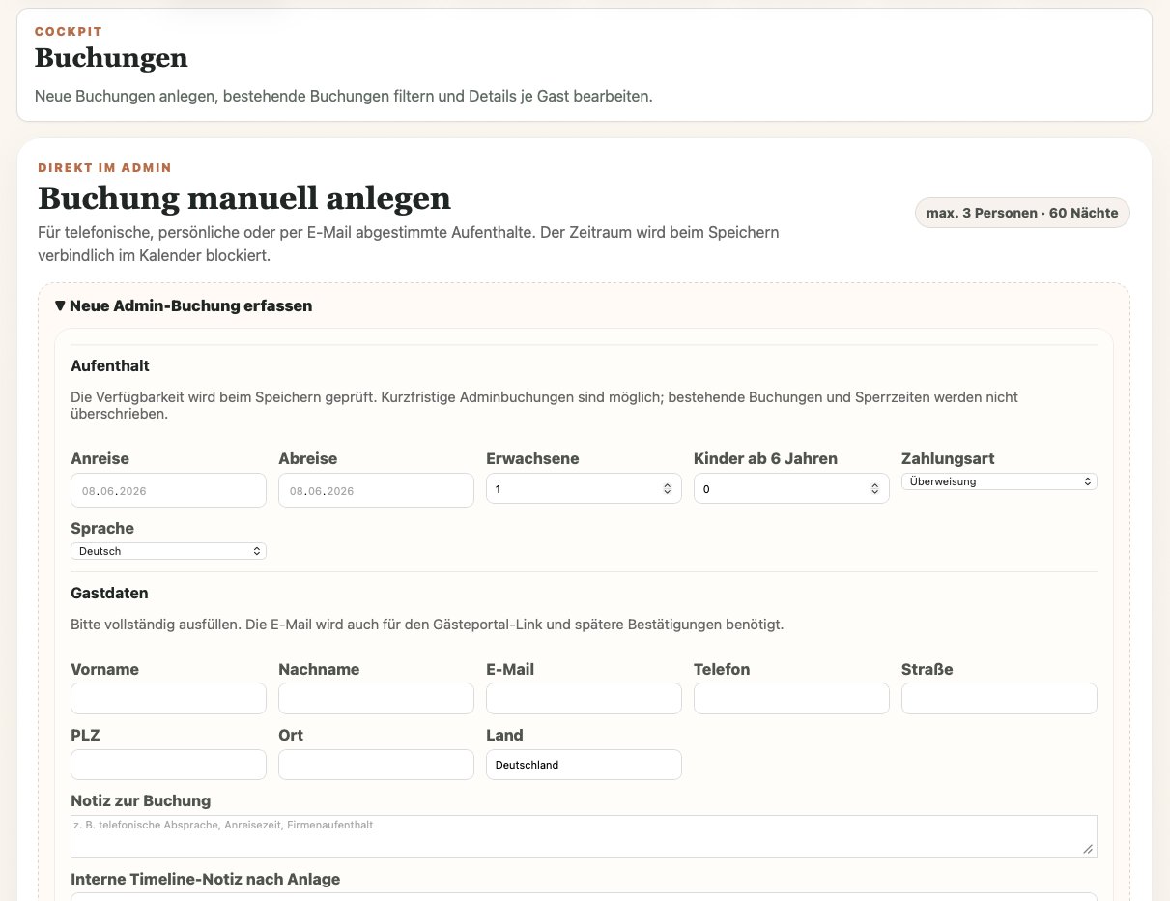Click the Interne Timeline-Notiz nach Anlage field
This screenshot has height=901, width=1170.
(x=584, y=896)
